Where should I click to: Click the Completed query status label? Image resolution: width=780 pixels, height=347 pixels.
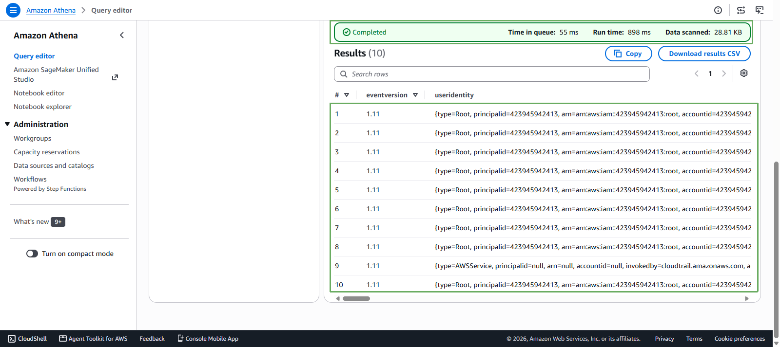pyautogui.click(x=365, y=32)
